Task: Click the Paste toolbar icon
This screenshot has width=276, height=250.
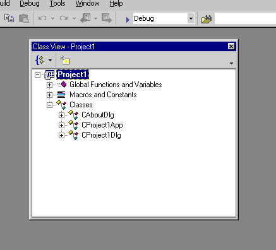Action: pyautogui.click(x=24, y=18)
